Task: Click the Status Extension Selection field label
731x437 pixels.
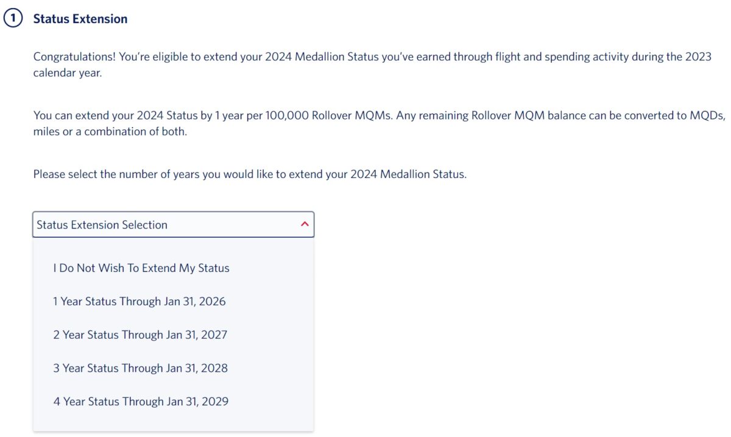Action: [x=102, y=225]
